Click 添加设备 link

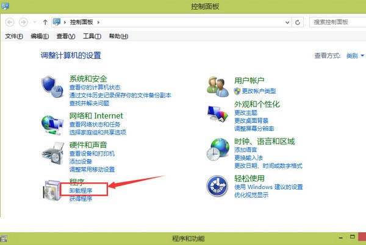(81, 162)
